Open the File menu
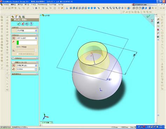This screenshot has width=166, height=129. coord(6,5)
